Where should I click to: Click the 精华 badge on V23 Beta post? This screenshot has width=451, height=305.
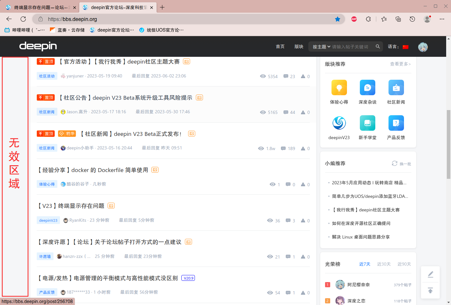[x=67, y=134]
